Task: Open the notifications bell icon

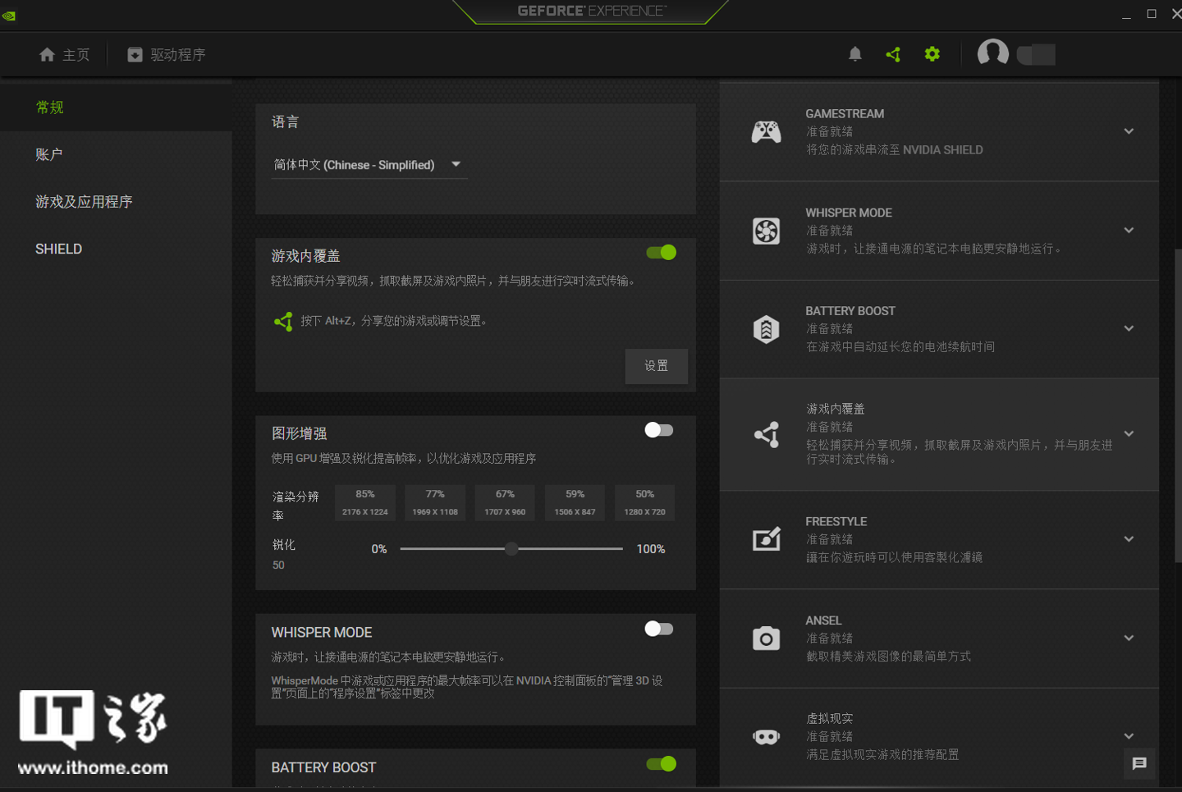Action: (854, 54)
